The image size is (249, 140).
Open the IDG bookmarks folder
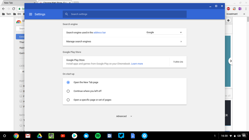[x=17, y=14]
